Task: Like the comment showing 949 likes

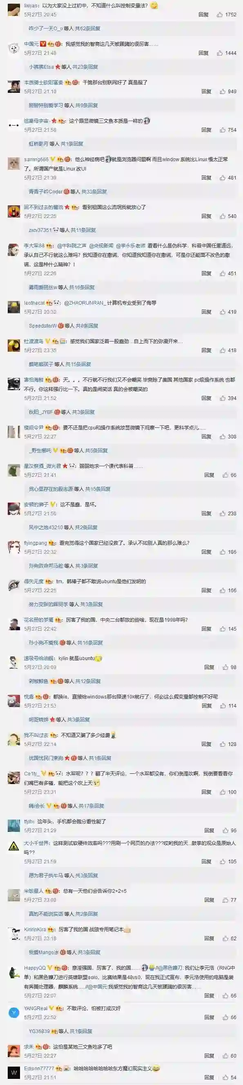Action: [223, 91]
